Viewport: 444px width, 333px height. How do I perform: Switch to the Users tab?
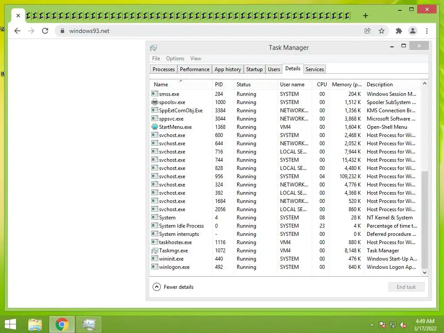[274, 69]
